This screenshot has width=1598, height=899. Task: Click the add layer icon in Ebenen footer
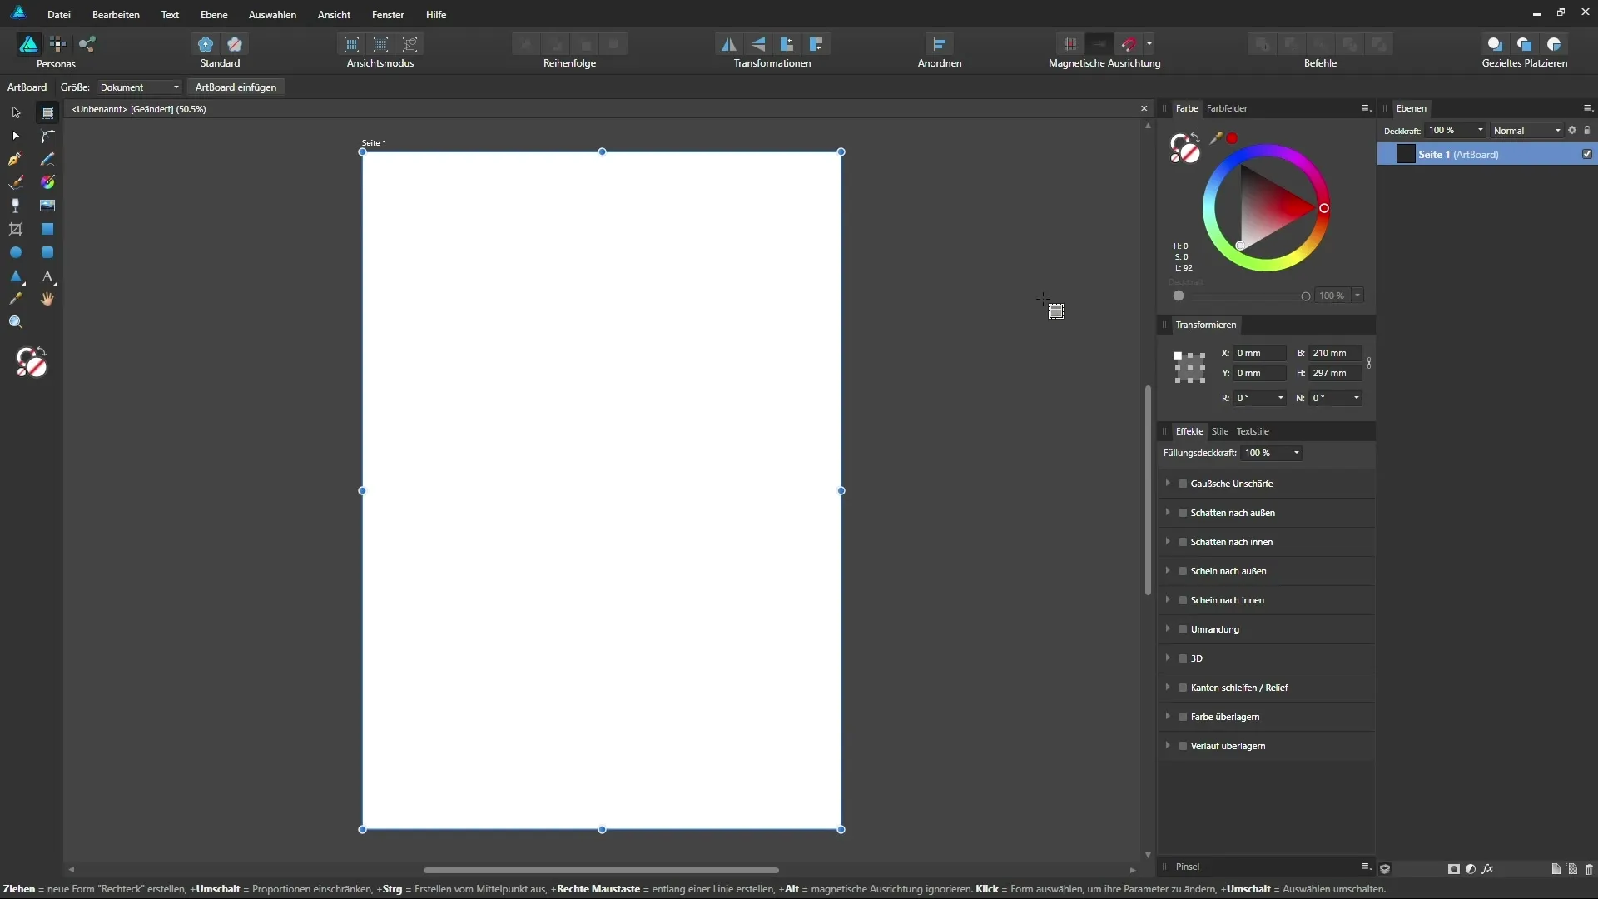[x=1556, y=869]
